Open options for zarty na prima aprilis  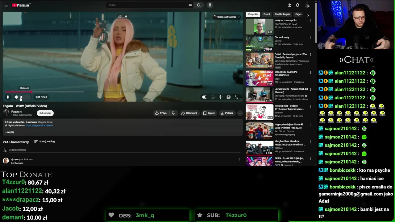pos(311,21)
